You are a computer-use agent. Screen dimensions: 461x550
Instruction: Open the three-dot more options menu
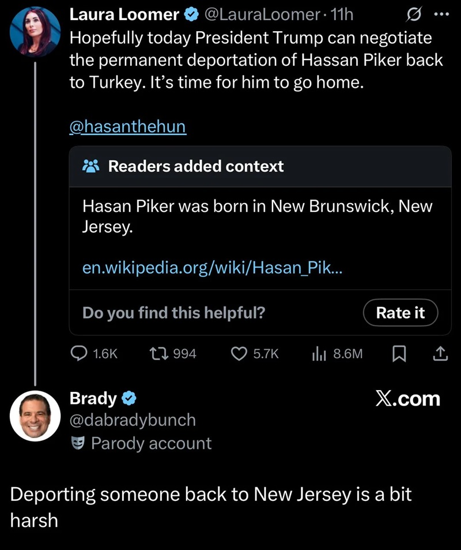pyautogui.click(x=441, y=14)
